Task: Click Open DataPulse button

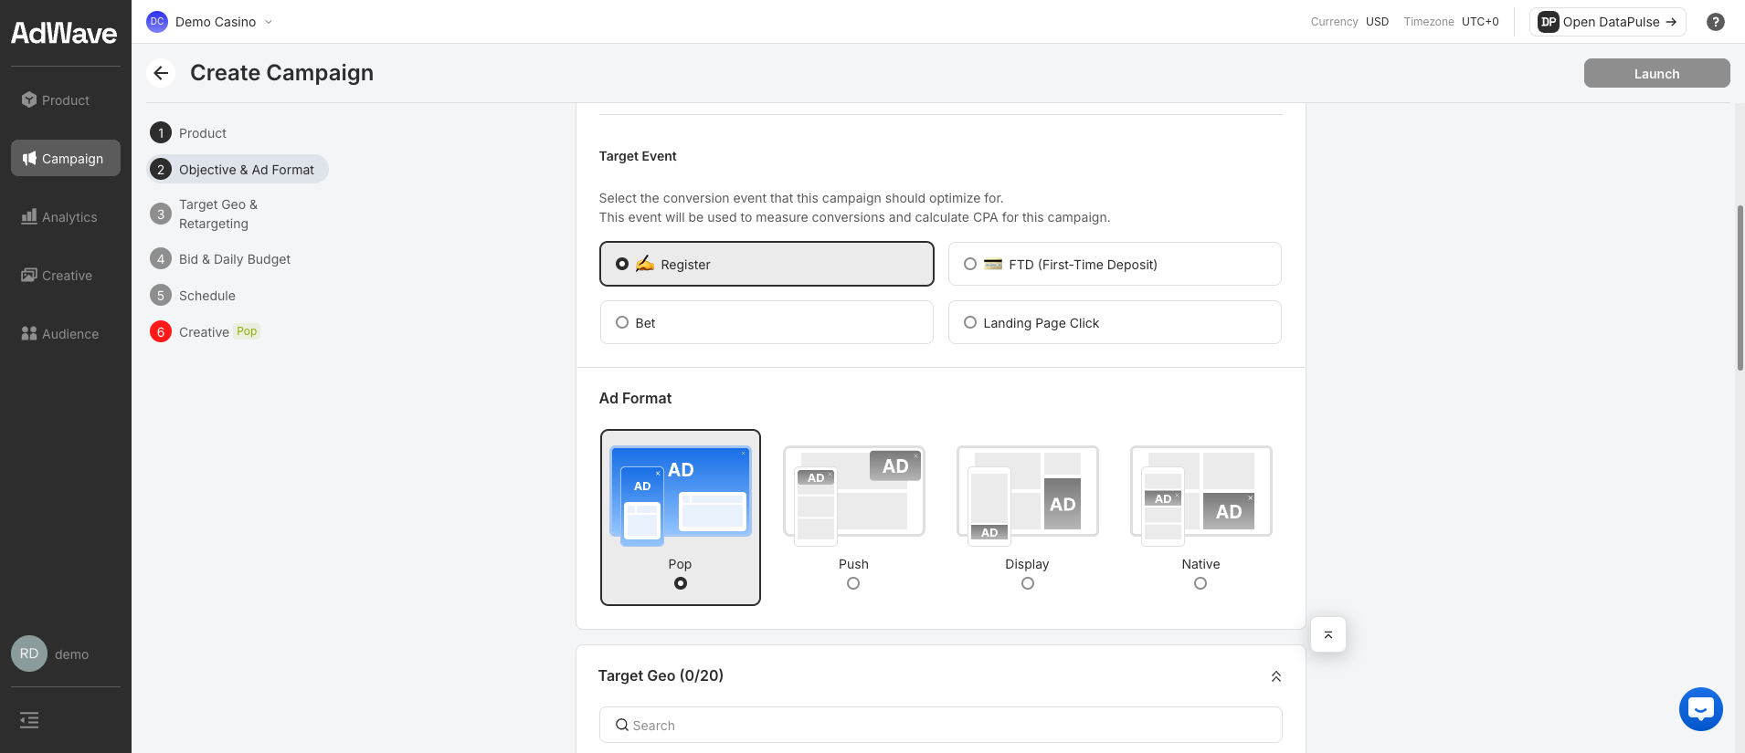Action: pos(1608,22)
